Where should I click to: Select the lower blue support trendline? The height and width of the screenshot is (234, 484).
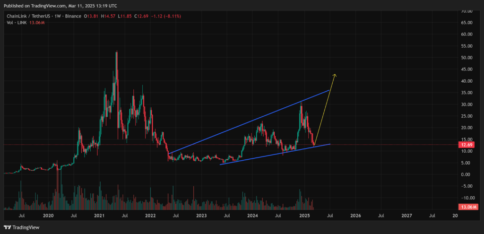coord(275,155)
